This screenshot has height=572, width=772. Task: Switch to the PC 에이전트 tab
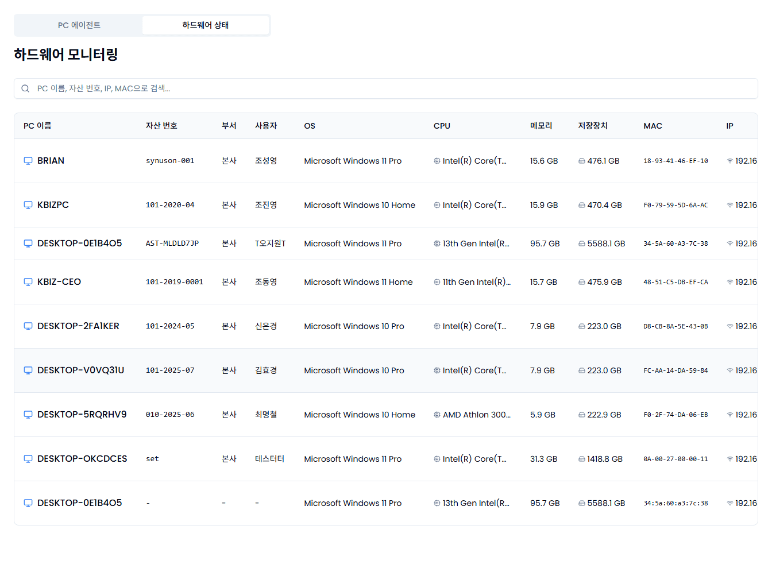coord(79,25)
